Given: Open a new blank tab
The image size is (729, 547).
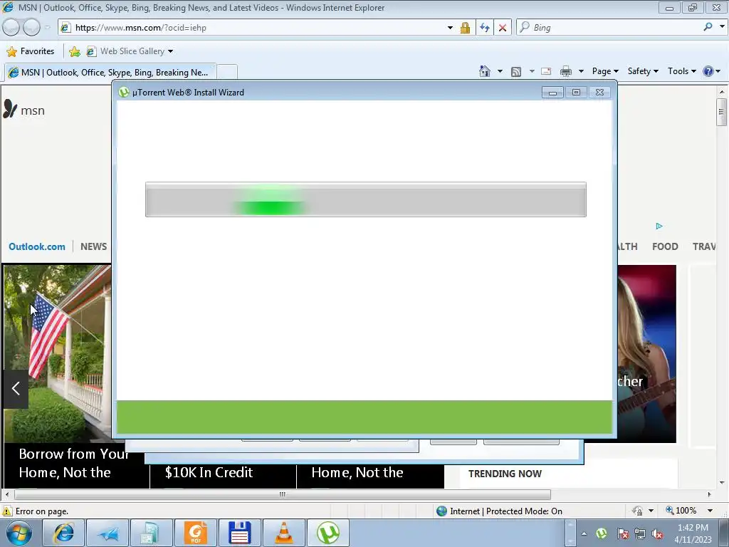Looking at the screenshot, I should click(x=227, y=72).
